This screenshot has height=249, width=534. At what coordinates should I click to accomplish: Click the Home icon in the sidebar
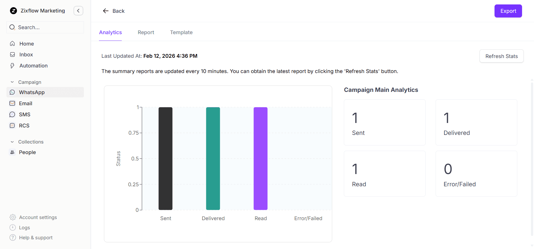(13, 44)
